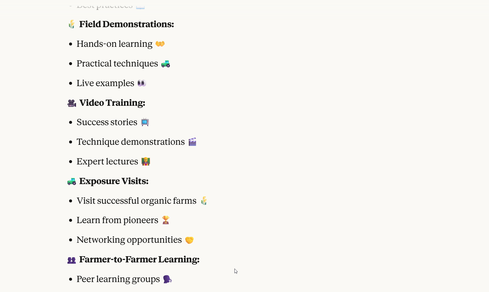Click the clapperboard emoji after Technique demonstrations
489x292 pixels.
click(x=192, y=142)
